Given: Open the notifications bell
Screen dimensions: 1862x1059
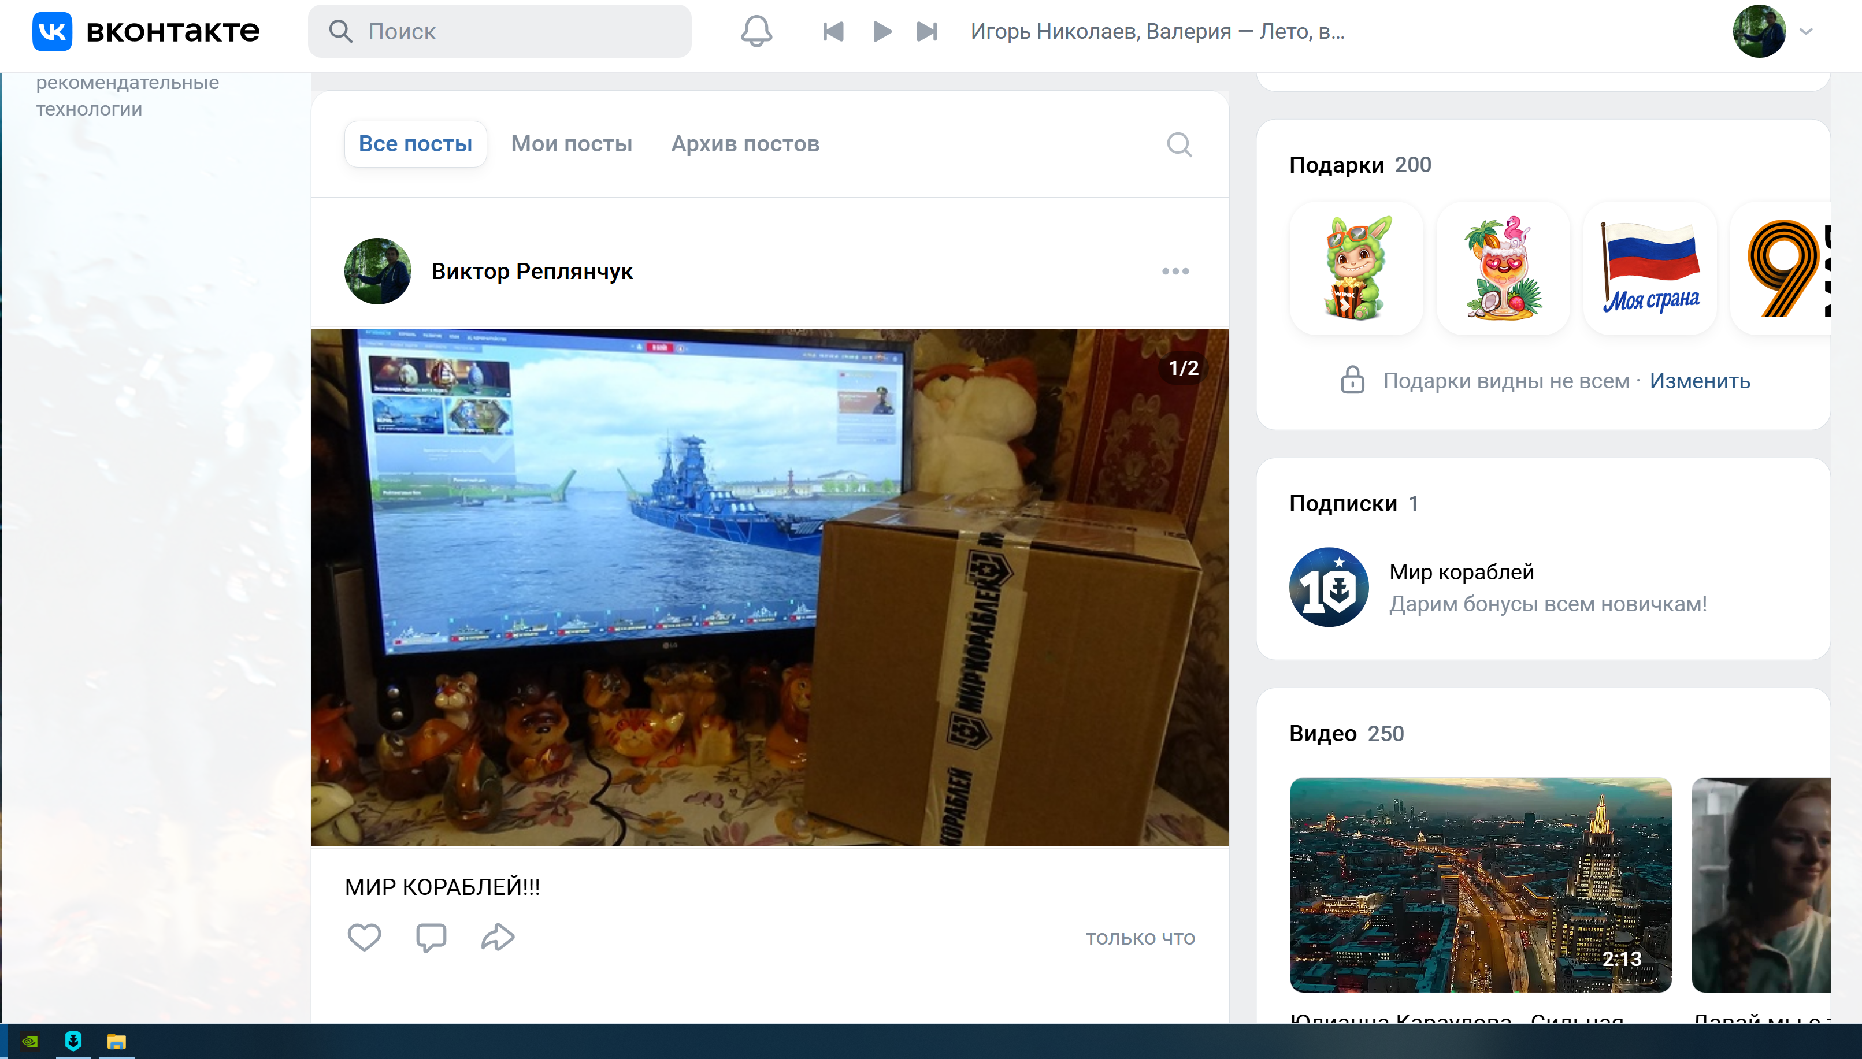Looking at the screenshot, I should coord(756,31).
